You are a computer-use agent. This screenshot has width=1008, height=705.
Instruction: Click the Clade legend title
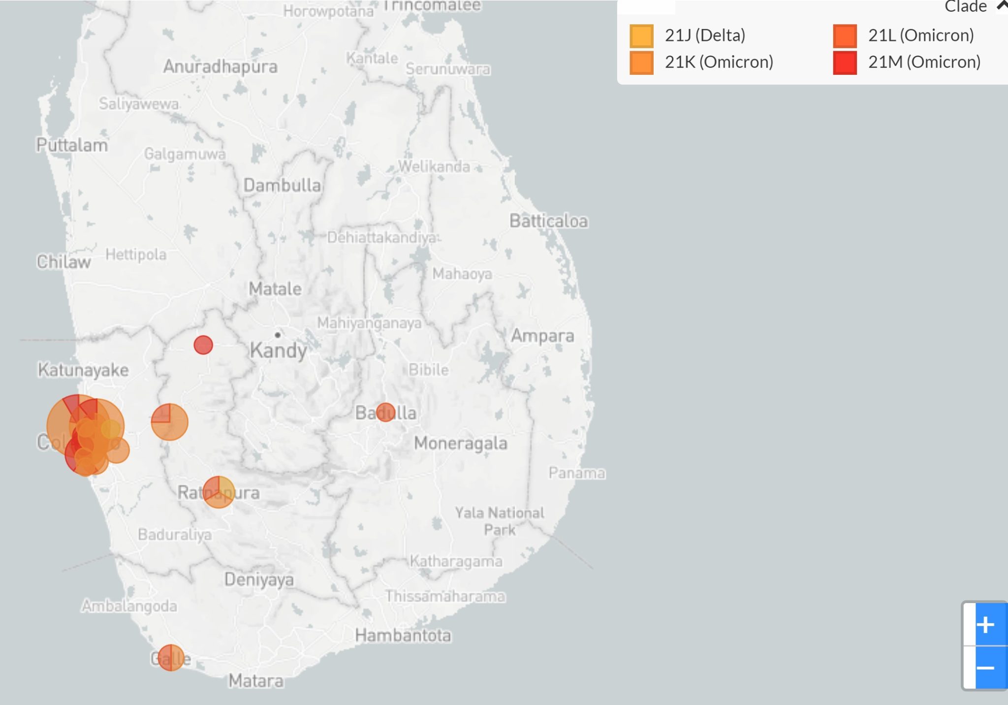pyautogui.click(x=965, y=7)
